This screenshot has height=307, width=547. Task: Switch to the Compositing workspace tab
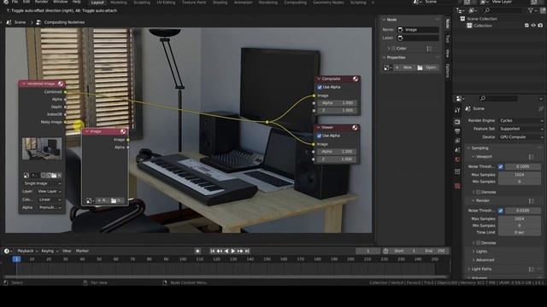click(295, 3)
